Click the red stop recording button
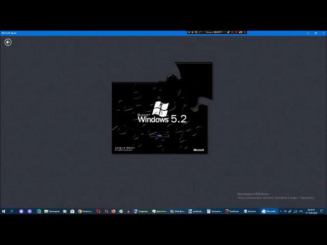The image size is (327, 245). click(x=236, y=32)
